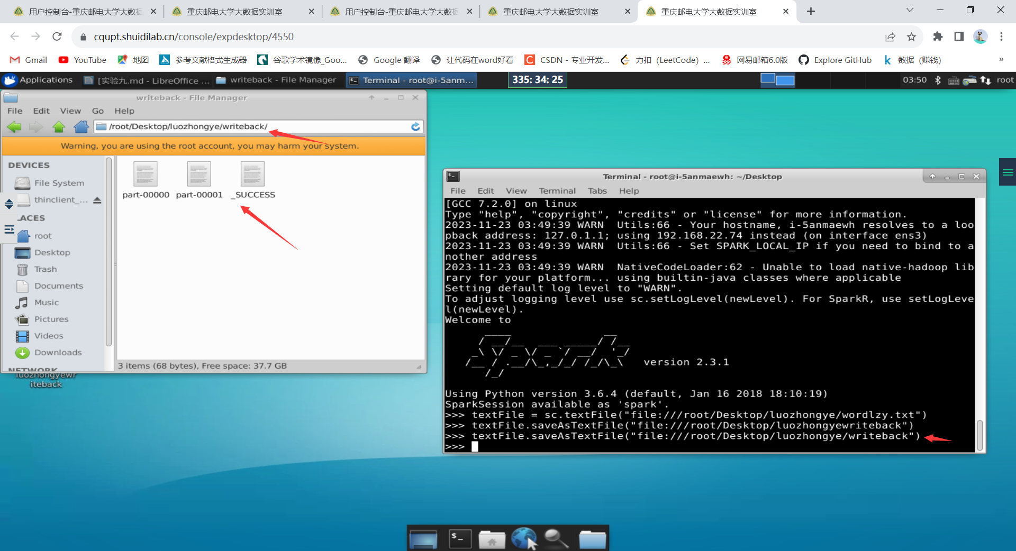
Task: Launch terminal from bottom dock
Action: click(x=459, y=539)
